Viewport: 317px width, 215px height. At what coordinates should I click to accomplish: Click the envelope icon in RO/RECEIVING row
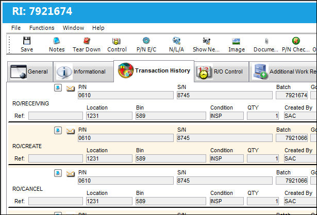pyautogui.click(x=70, y=88)
